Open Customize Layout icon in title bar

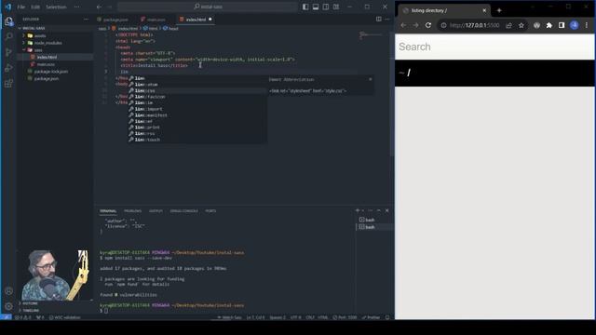(336, 7)
